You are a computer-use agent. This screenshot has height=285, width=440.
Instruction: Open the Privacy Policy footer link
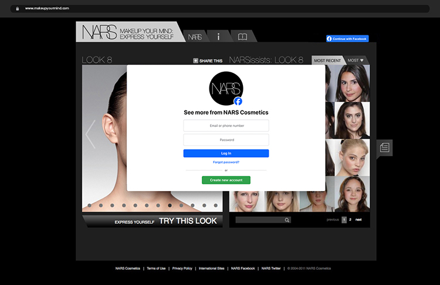pyautogui.click(x=182, y=268)
